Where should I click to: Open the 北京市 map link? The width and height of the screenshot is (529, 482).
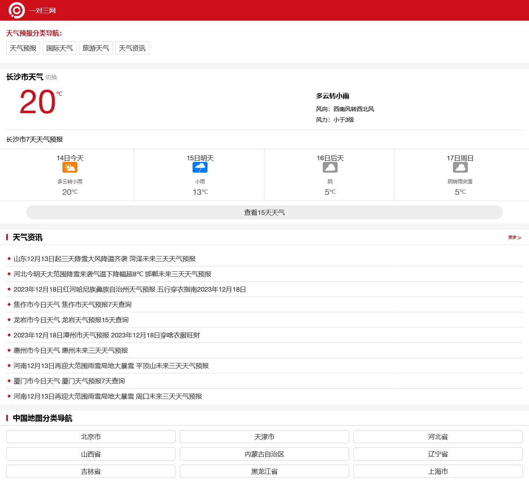pos(91,437)
